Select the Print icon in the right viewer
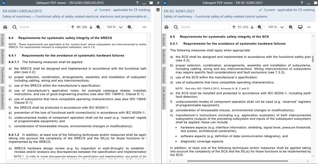This screenshot has width=318, height=164. pyautogui.click(x=166, y=27)
